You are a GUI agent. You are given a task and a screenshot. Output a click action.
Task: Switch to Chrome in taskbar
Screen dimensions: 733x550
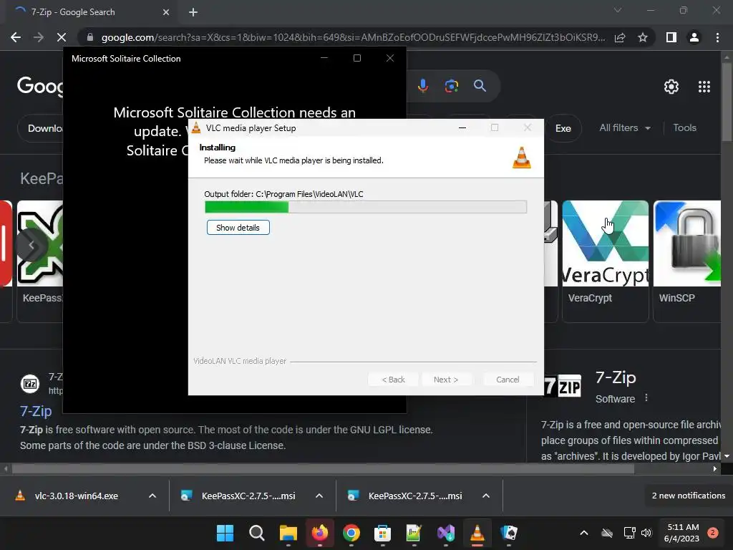tap(351, 533)
